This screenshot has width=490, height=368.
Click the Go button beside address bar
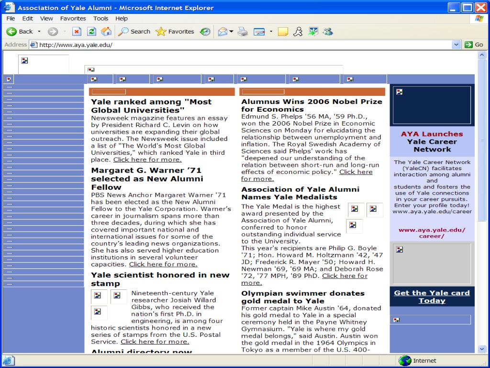474,45
